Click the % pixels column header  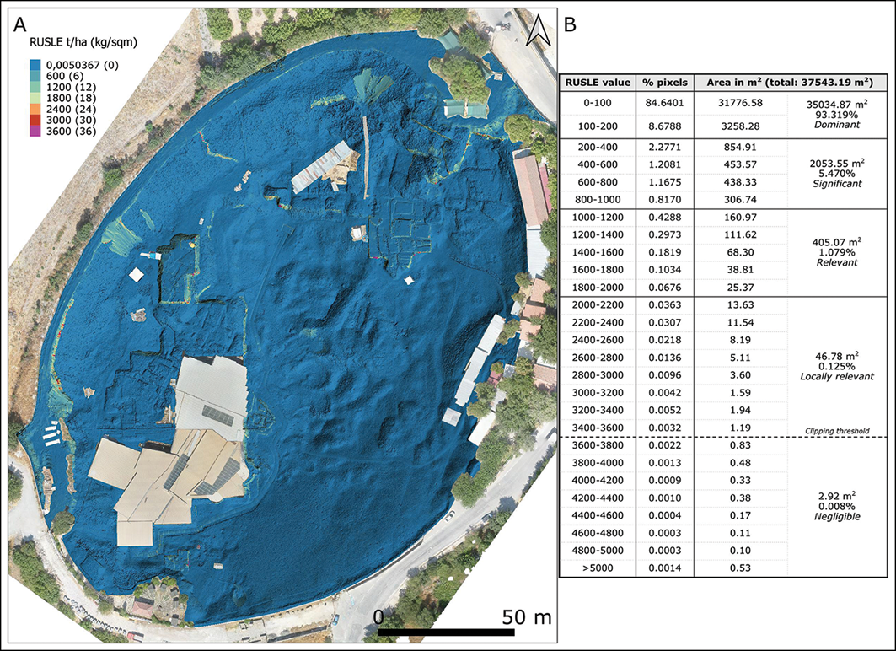(x=665, y=83)
